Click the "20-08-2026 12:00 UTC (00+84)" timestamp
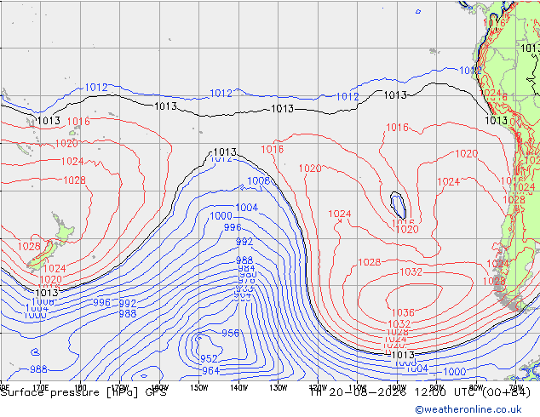The image size is (540, 417). (429, 392)
